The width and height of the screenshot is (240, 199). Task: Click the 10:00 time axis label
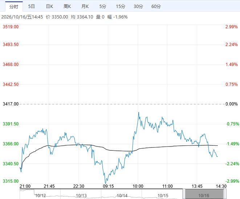point(138,186)
